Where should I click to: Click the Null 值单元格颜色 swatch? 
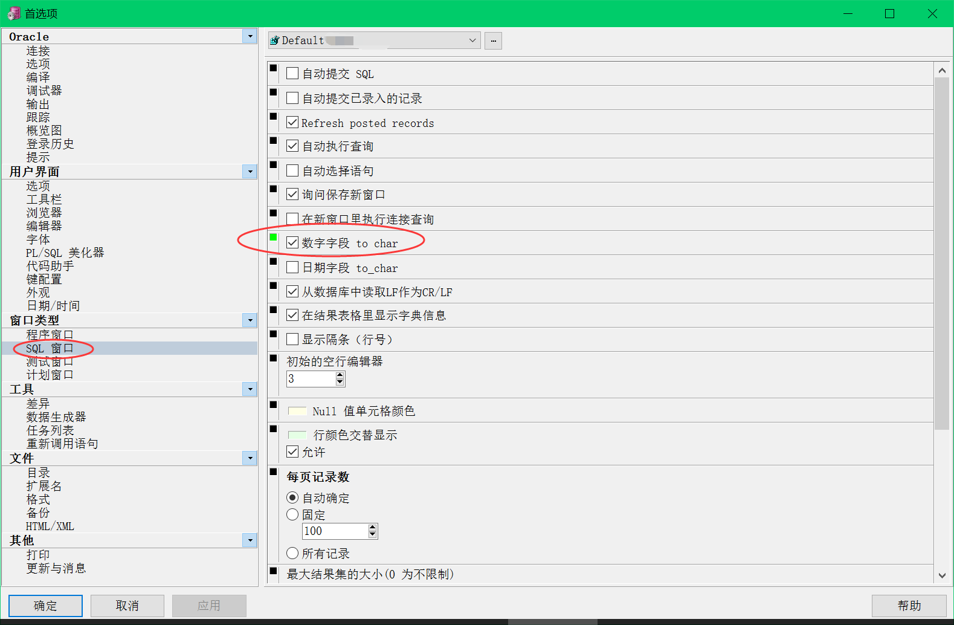pos(297,411)
